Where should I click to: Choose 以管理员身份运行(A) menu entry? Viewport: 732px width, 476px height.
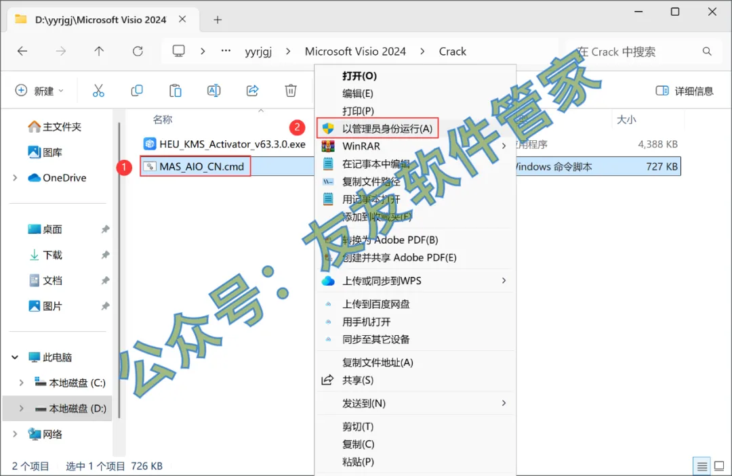(415, 128)
